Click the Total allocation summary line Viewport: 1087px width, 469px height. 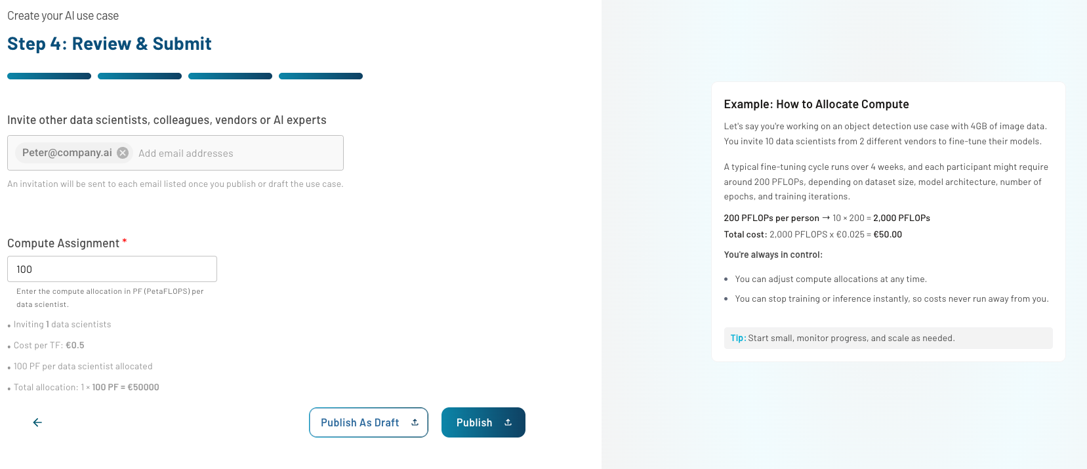pyautogui.click(x=86, y=388)
